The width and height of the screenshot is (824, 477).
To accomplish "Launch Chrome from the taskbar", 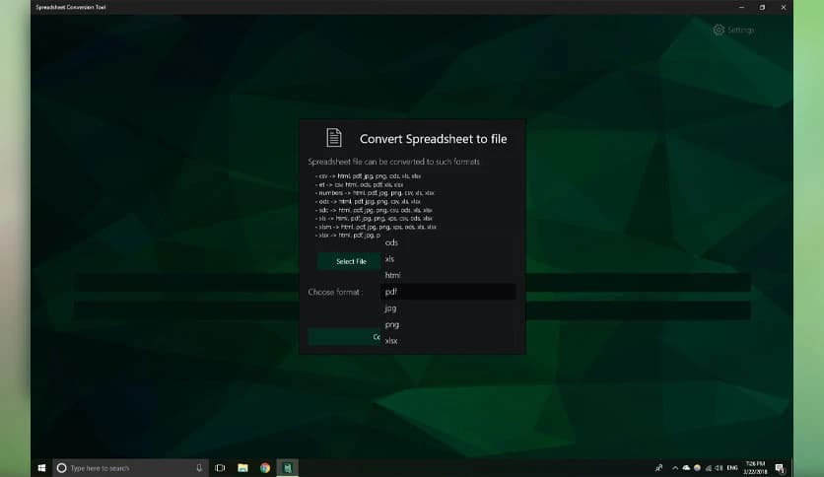I will pyautogui.click(x=265, y=467).
